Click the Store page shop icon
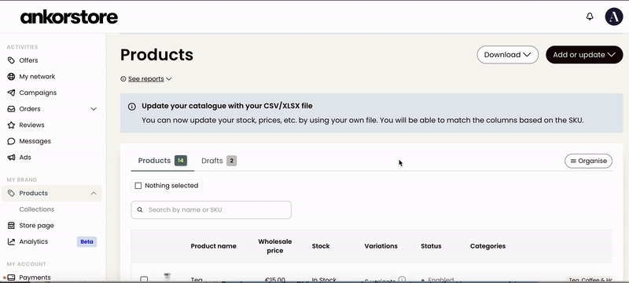The height and width of the screenshot is (283, 629). (x=11, y=226)
